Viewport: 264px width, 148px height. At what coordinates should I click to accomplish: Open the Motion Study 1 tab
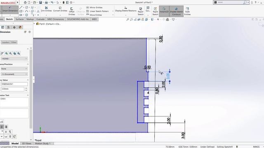[x=42, y=143]
